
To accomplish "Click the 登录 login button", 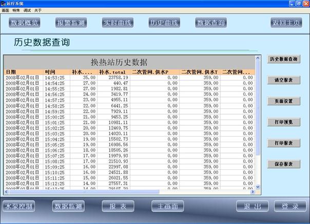I will coord(290,207).
